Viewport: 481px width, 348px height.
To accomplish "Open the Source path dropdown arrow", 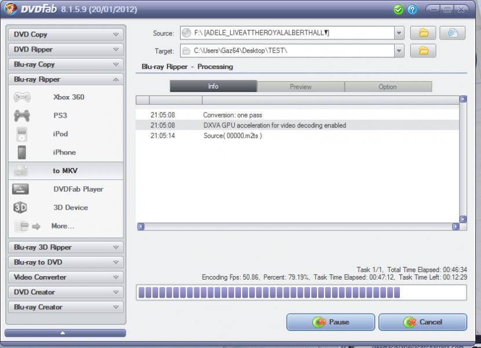I will tap(399, 33).
